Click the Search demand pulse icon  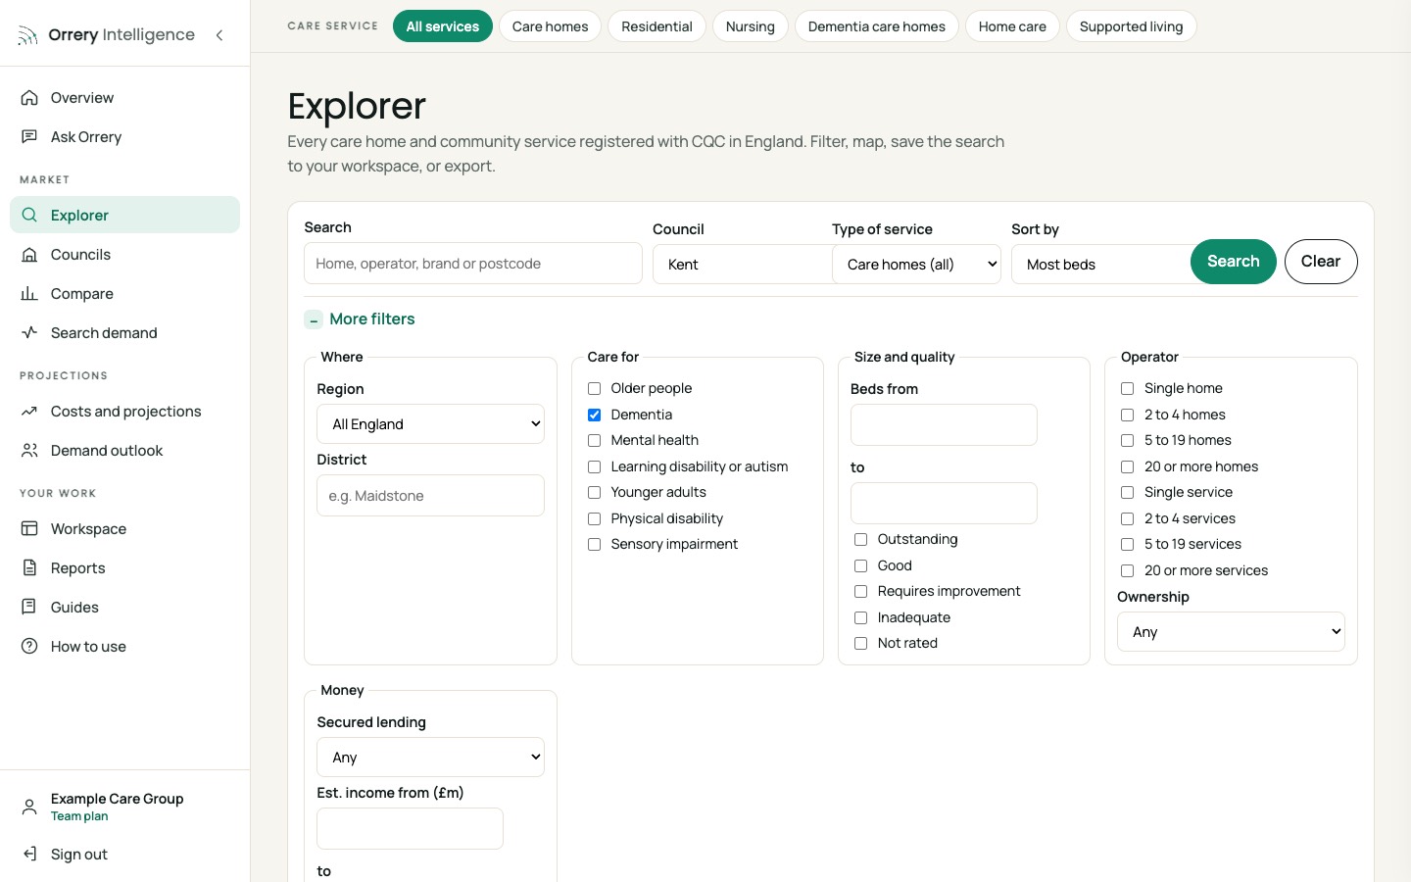click(29, 333)
